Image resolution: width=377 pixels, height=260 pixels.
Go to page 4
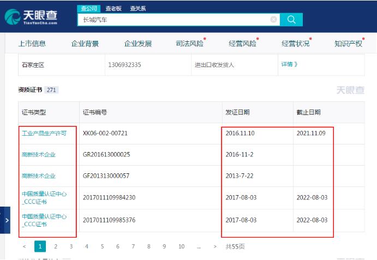point(87,246)
